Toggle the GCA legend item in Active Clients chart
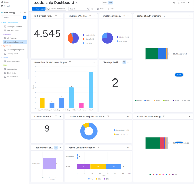The image size is (194, 184). point(91,179)
